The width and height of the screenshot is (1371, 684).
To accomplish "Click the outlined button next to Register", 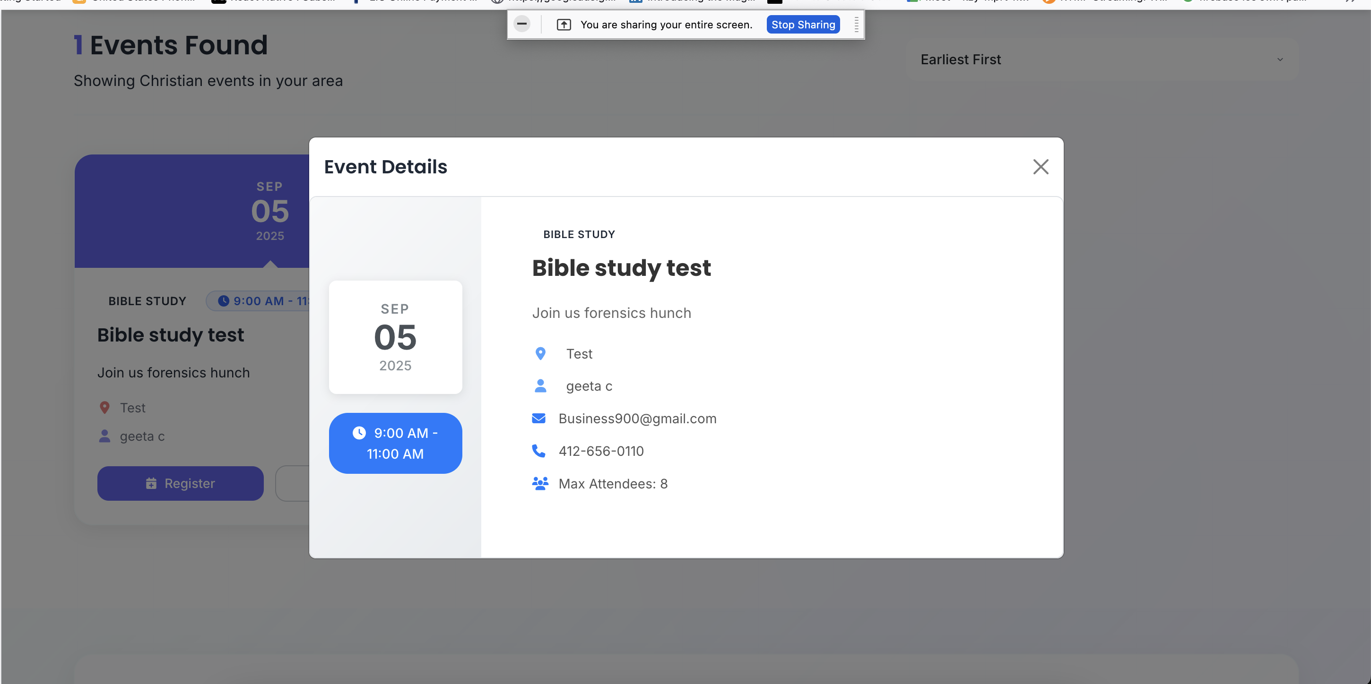I will 292,484.
